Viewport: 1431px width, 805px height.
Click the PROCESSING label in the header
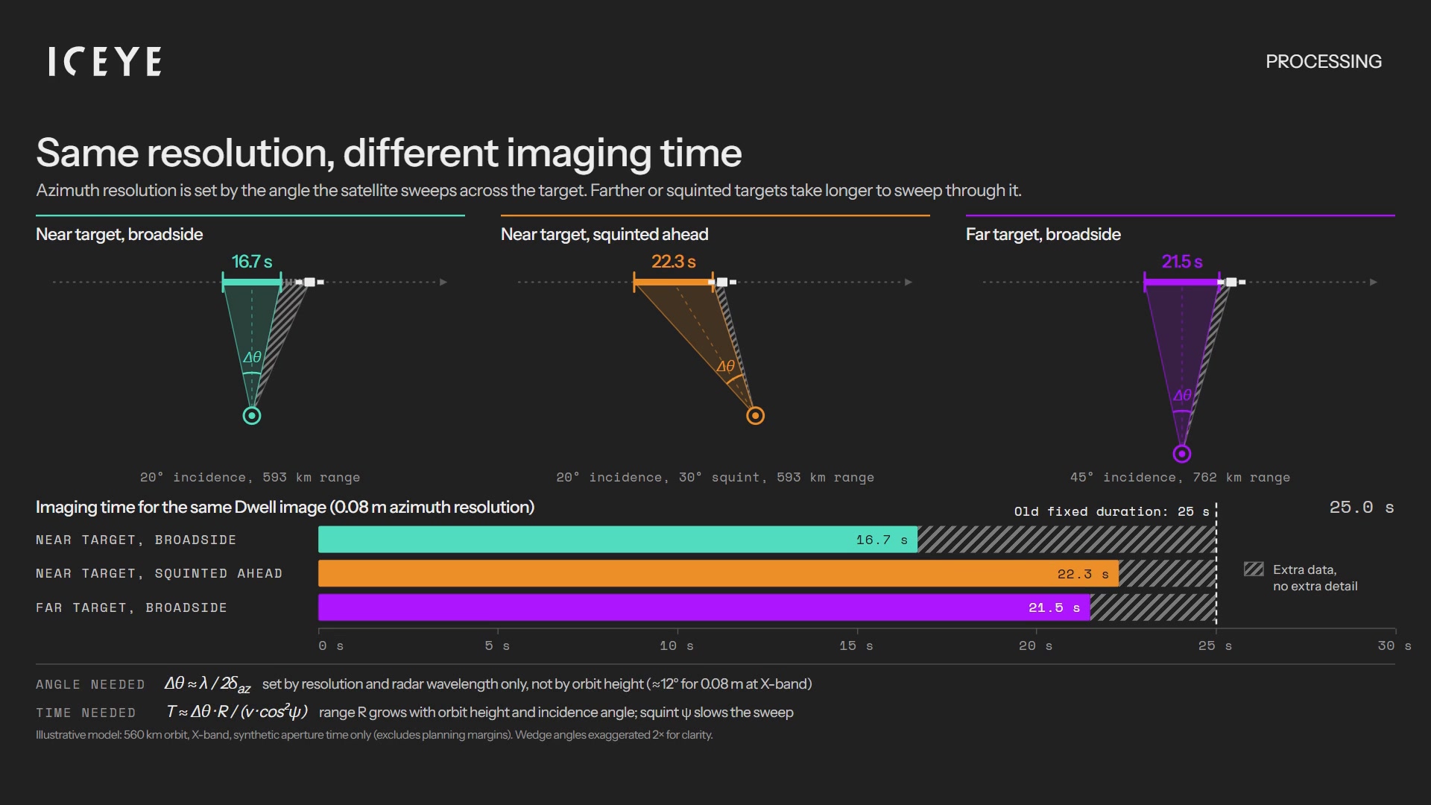[1324, 62]
